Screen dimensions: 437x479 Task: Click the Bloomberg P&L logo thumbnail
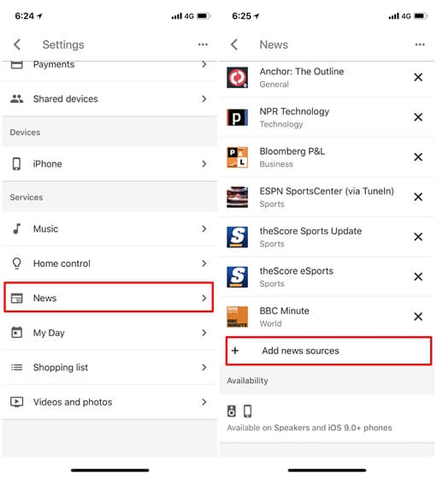237,157
